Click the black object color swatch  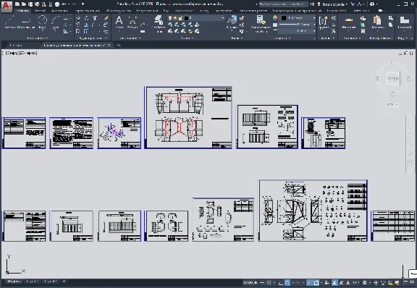284,18
